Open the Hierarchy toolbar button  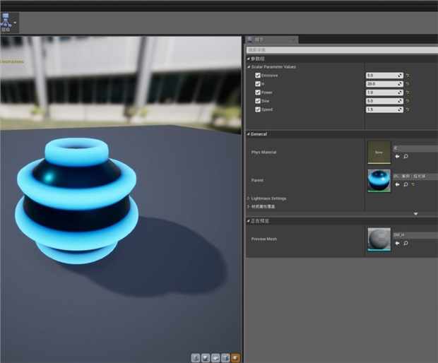click(x=6, y=23)
